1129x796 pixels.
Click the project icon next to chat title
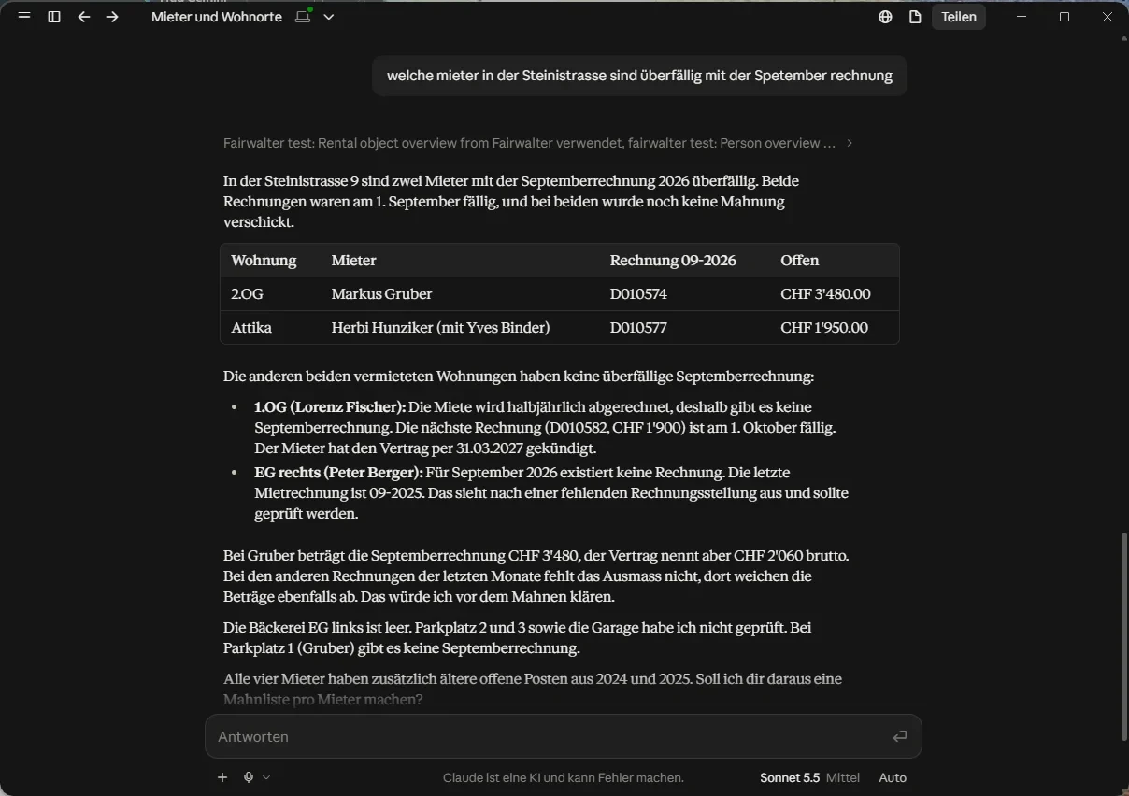pos(303,17)
